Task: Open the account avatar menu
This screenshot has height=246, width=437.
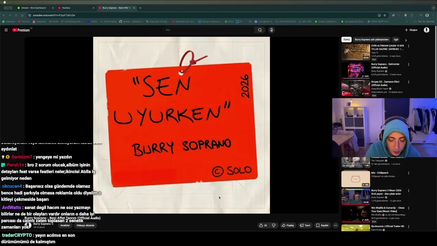Action: tap(426, 30)
